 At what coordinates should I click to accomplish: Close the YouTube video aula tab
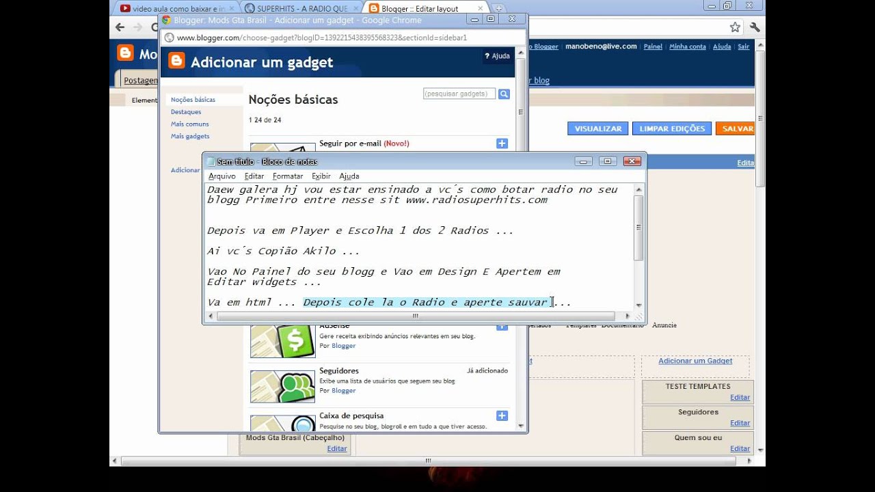[232, 8]
